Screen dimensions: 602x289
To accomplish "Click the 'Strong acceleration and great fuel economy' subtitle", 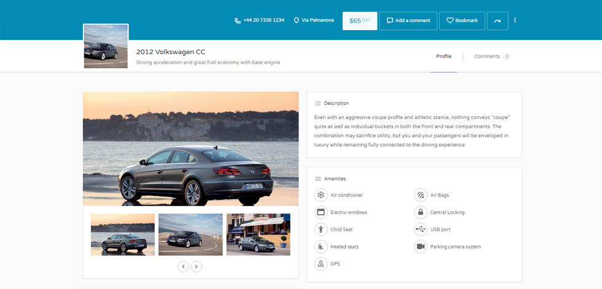I will click(208, 63).
